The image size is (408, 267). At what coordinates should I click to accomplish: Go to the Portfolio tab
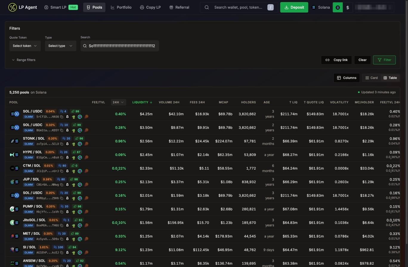[121, 7]
